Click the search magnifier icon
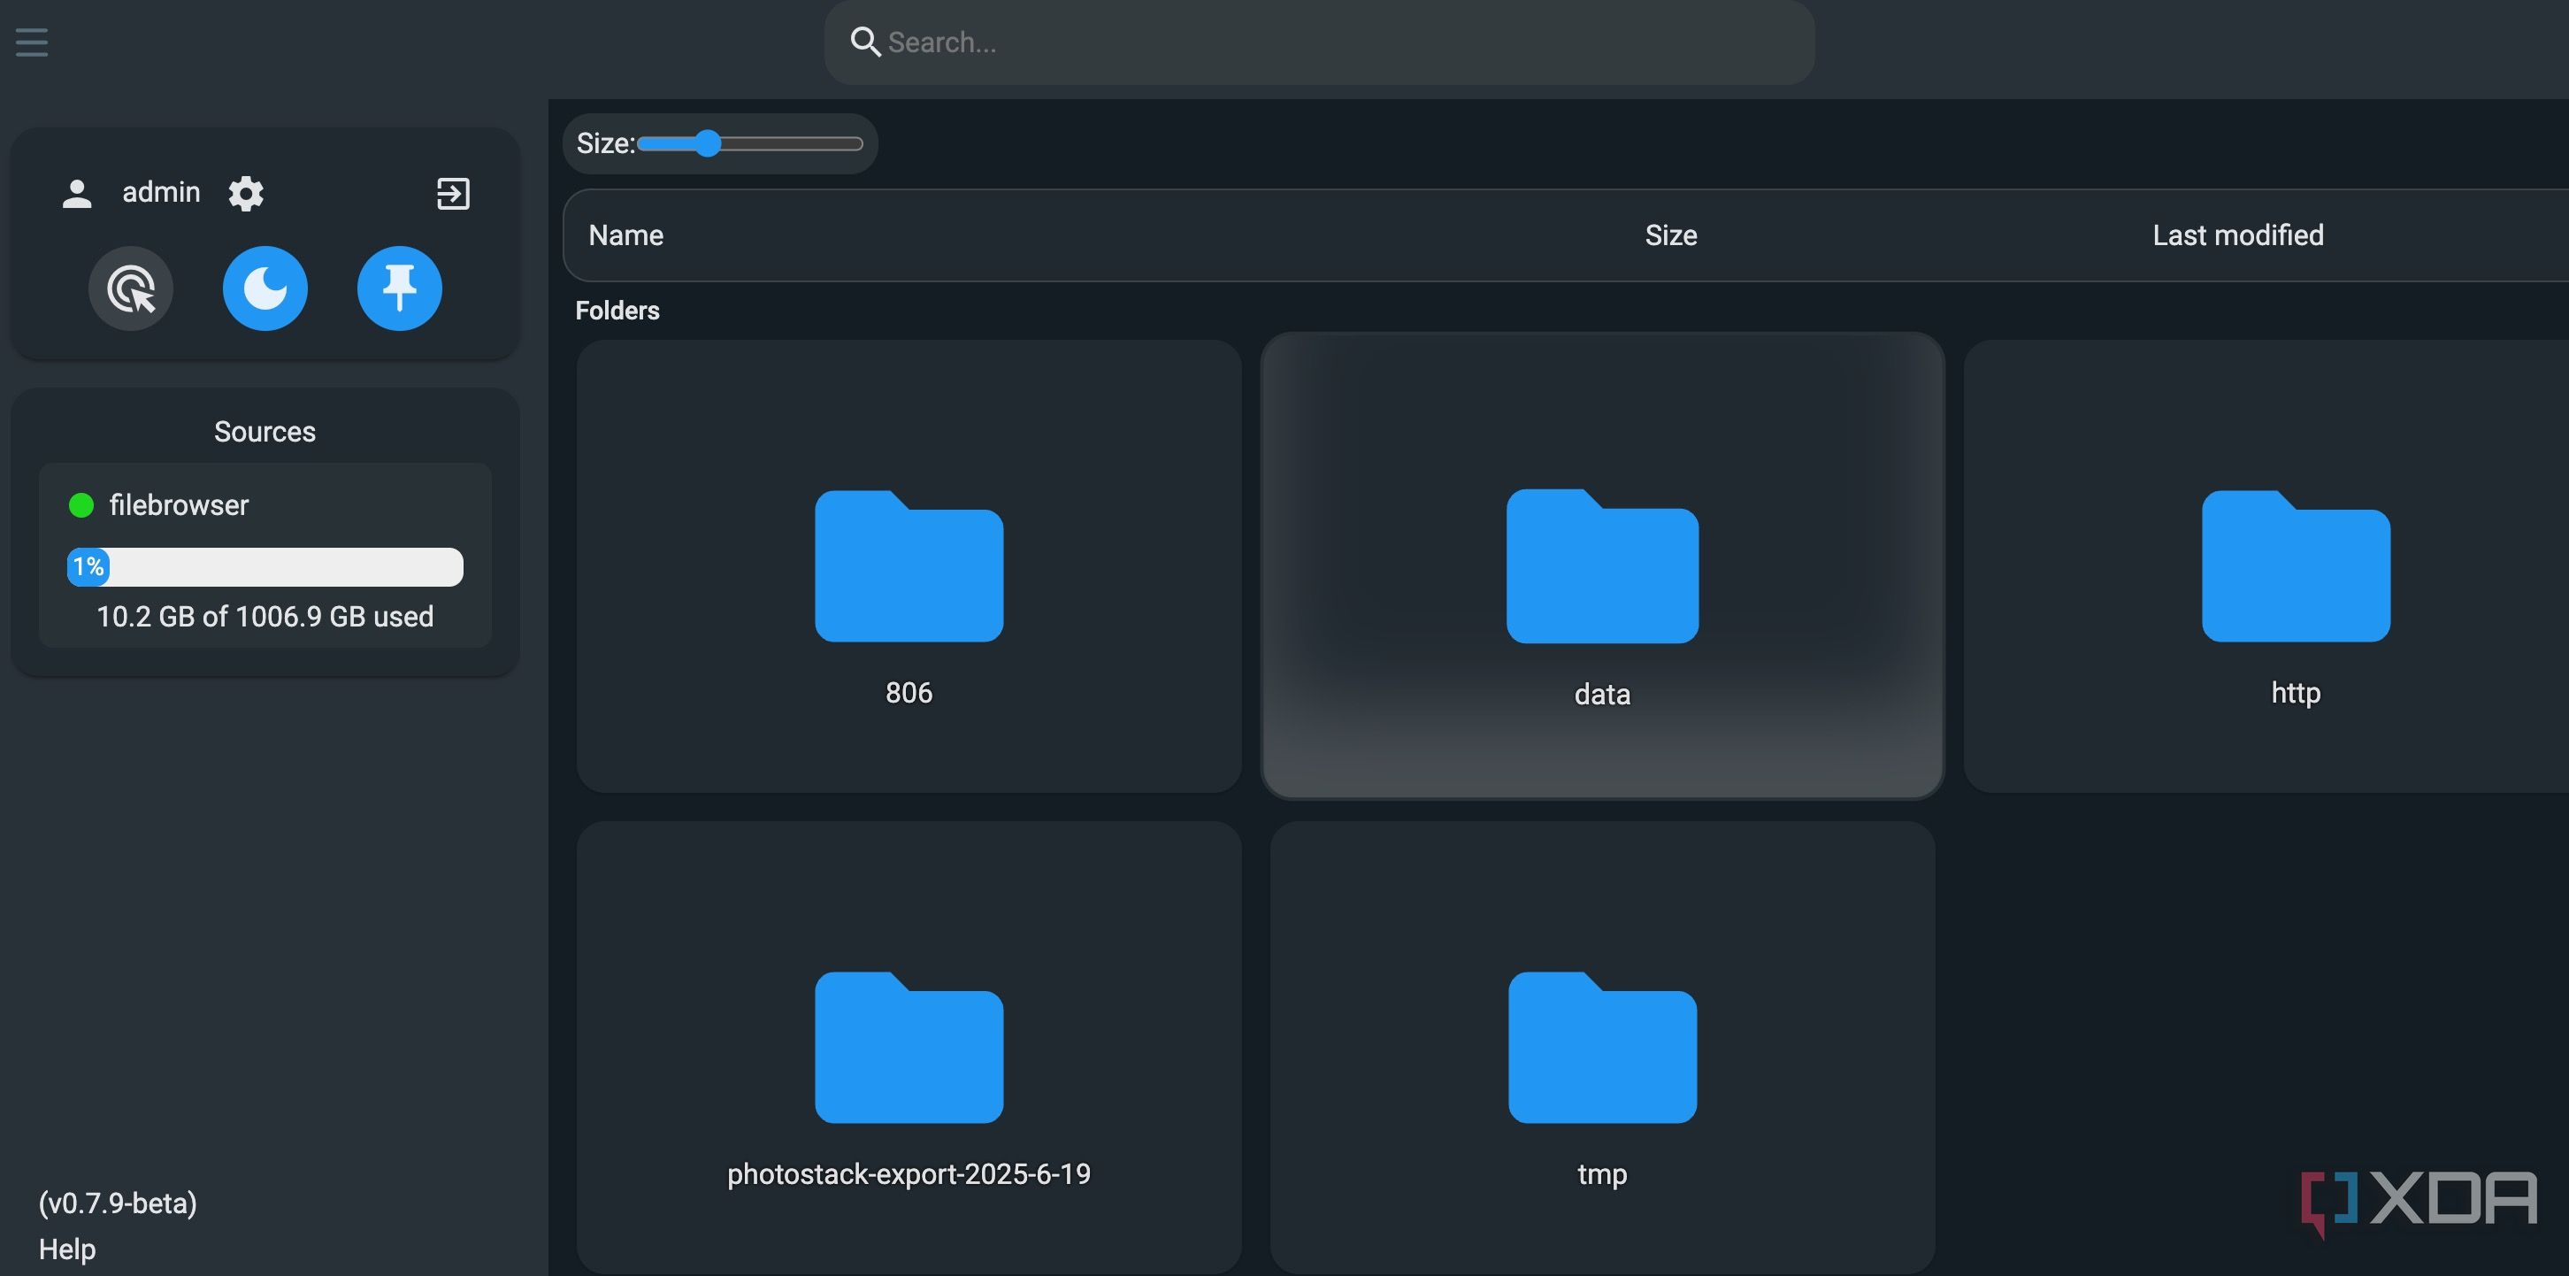Viewport: 2569px width, 1276px height. [x=863, y=42]
